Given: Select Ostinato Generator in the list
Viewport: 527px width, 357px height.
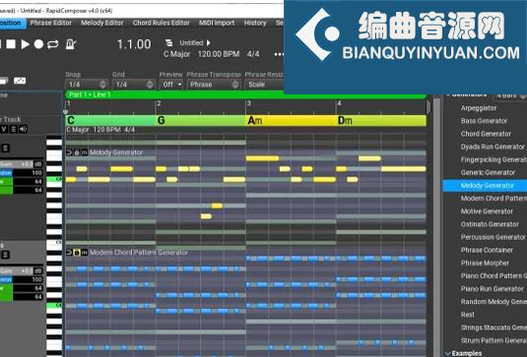Looking at the screenshot, I should 490,224.
